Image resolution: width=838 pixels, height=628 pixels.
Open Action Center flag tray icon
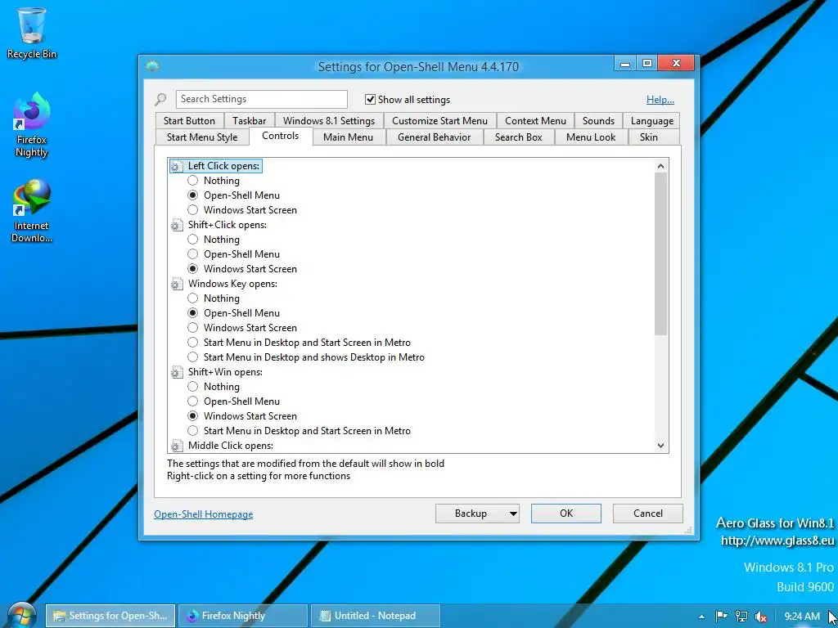(x=722, y=616)
